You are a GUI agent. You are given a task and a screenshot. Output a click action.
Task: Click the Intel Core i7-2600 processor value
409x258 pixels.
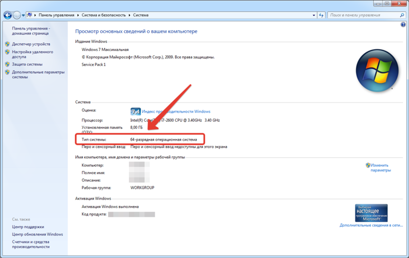click(175, 120)
